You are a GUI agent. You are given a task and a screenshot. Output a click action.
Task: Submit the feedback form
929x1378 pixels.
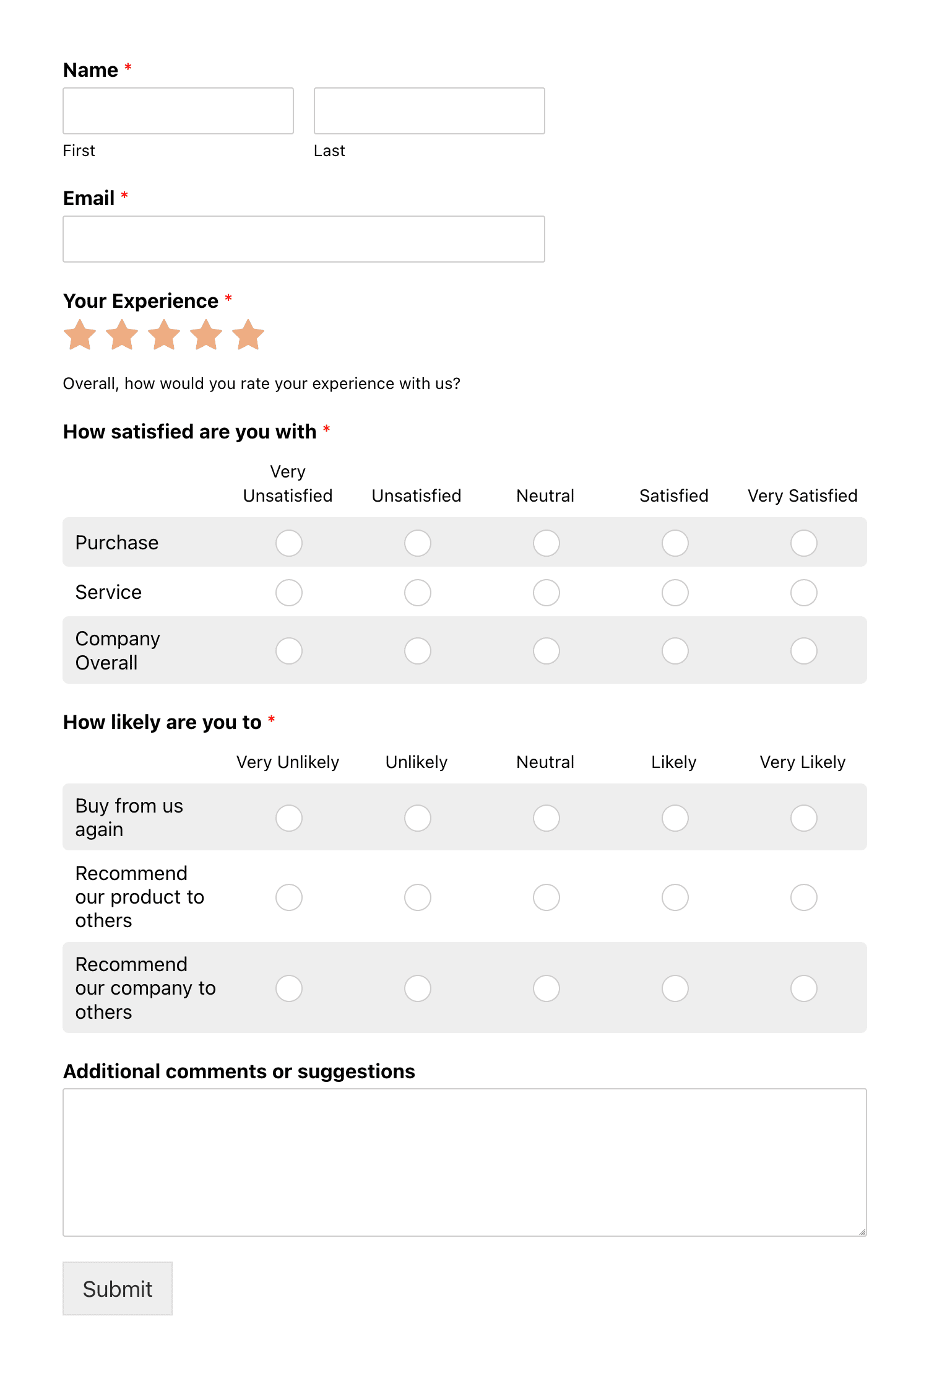(118, 1289)
